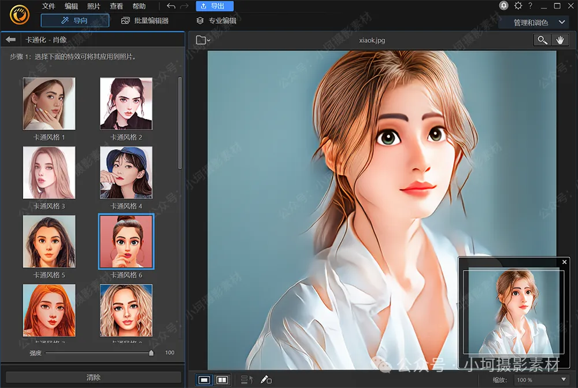Close the navigator preview panel
Image resolution: width=578 pixels, height=388 pixels.
coord(565,263)
